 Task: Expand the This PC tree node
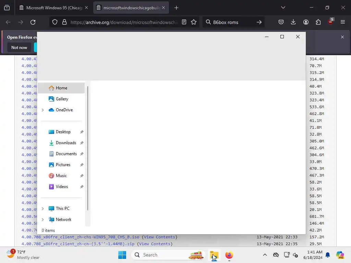[x=43, y=209]
